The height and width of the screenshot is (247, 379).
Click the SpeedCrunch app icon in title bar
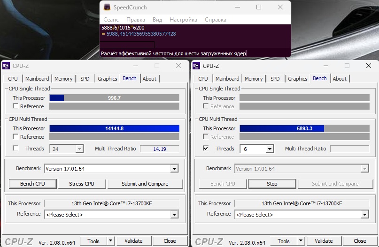point(107,7)
